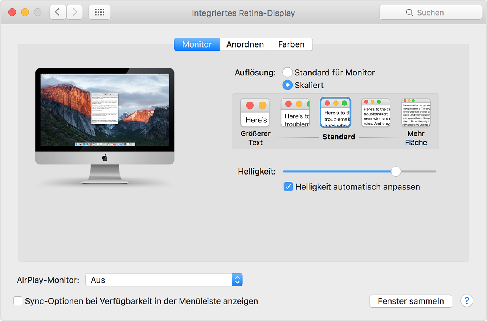This screenshot has width=487, height=321.
Task: Switch to the Anordnen tab
Action: (x=245, y=44)
